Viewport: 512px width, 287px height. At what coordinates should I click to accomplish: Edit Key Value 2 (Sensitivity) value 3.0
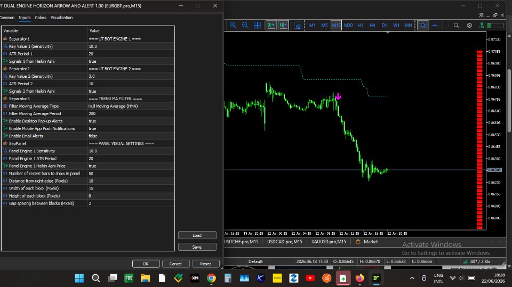click(x=131, y=76)
